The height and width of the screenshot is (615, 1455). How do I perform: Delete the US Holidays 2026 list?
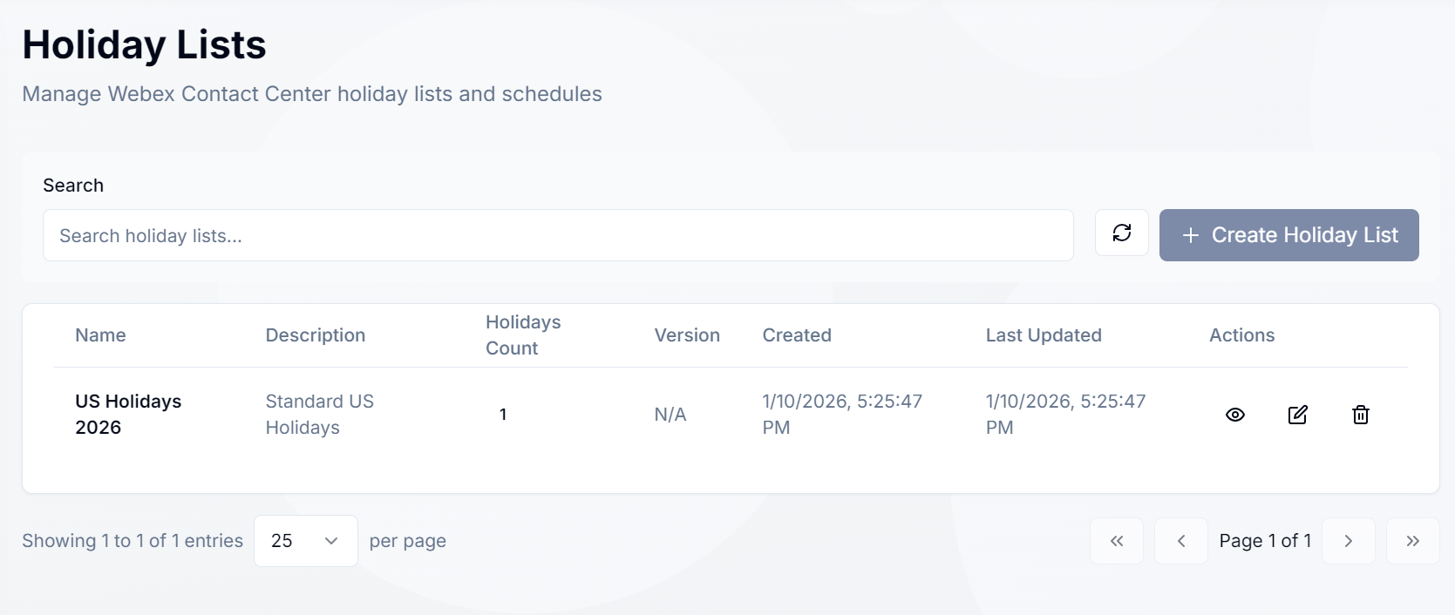[1360, 415]
